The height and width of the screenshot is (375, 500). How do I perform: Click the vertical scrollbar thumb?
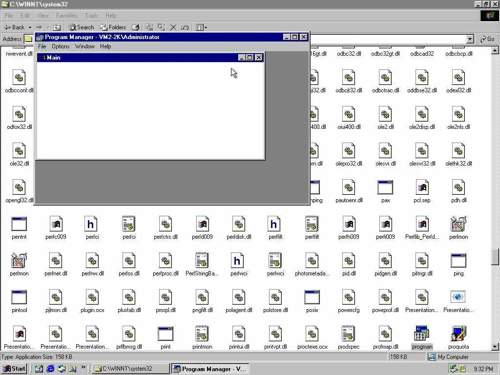(x=495, y=257)
